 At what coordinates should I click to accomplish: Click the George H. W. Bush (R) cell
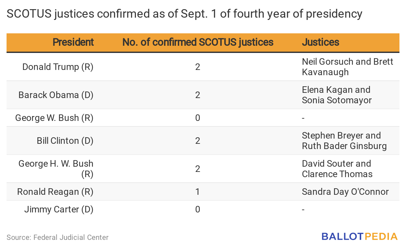click(56, 169)
